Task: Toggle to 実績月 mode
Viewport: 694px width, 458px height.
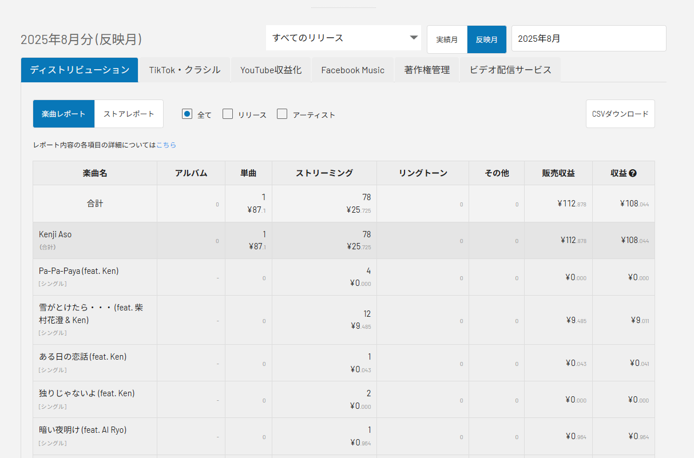Action: (447, 39)
